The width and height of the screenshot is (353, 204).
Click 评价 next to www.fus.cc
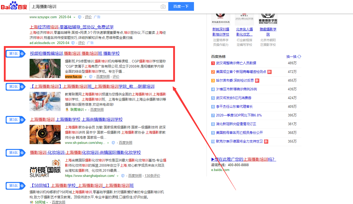[x=116, y=77]
